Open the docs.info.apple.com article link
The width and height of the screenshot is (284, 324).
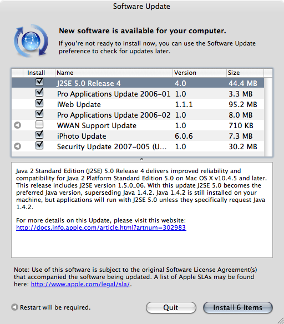pyautogui.click(x=101, y=227)
